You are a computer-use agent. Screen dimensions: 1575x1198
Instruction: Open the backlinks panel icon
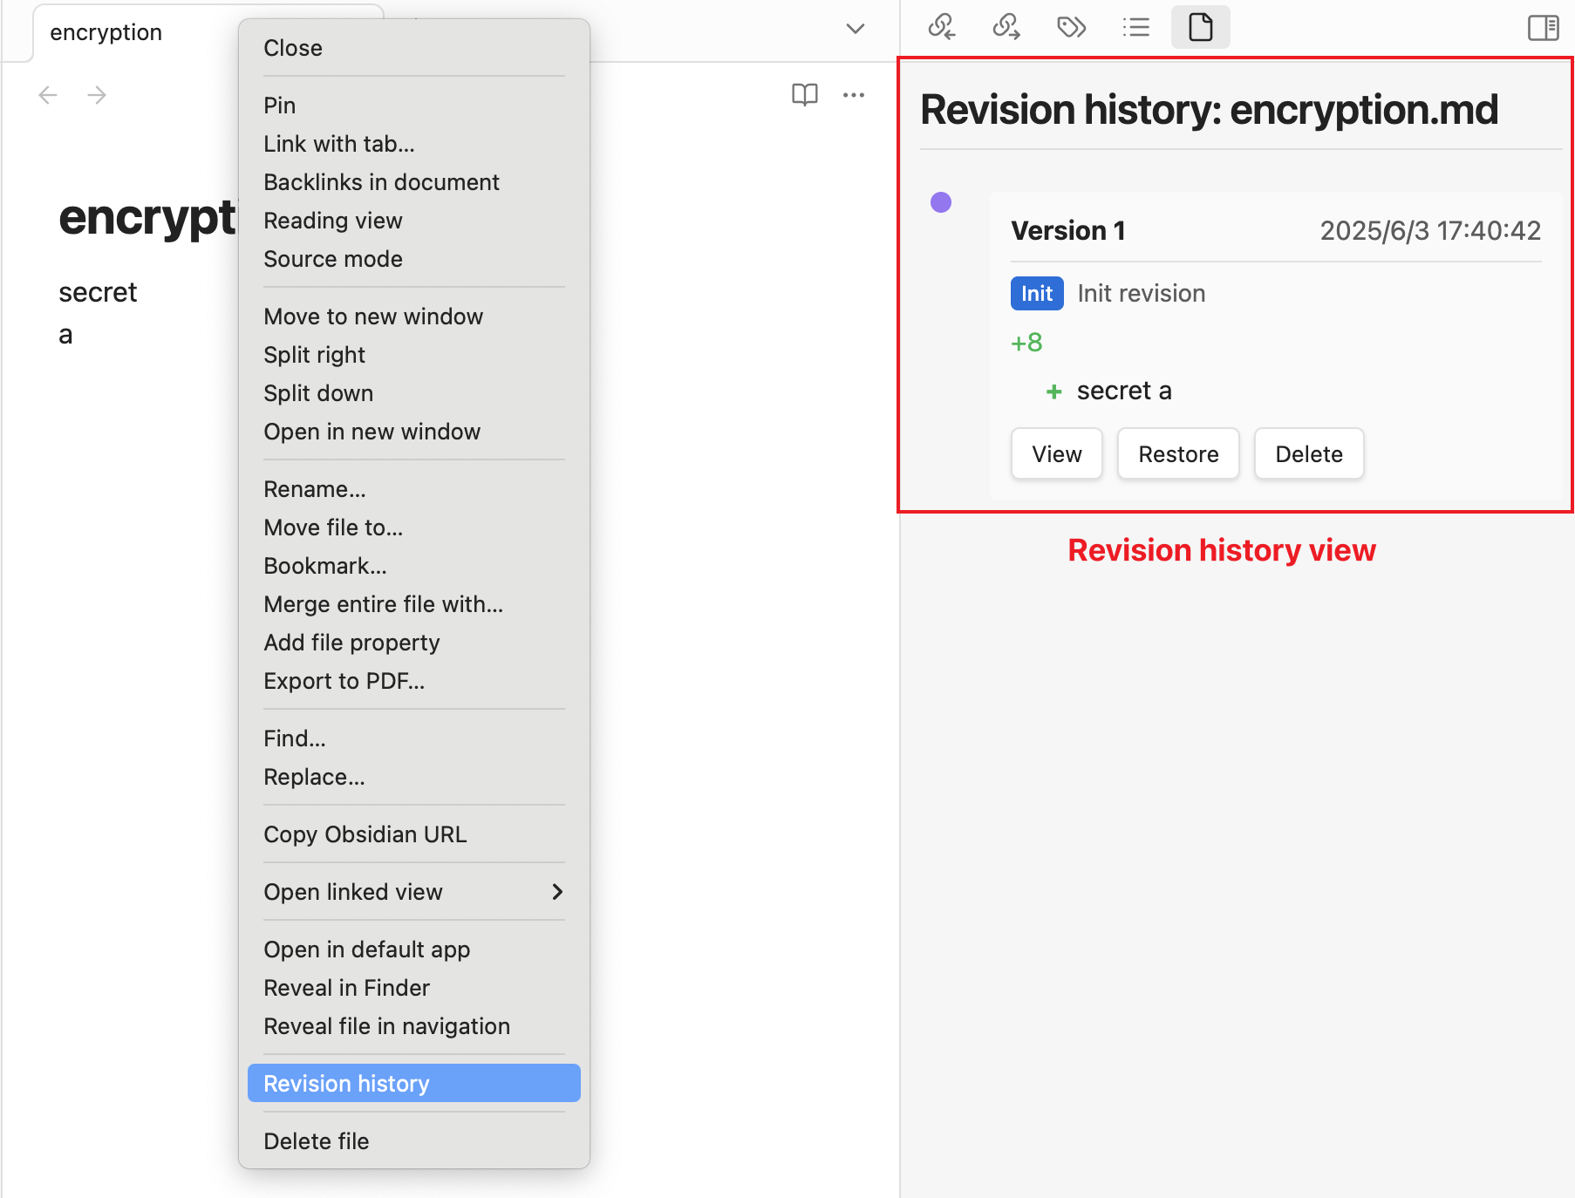pyautogui.click(x=942, y=27)
